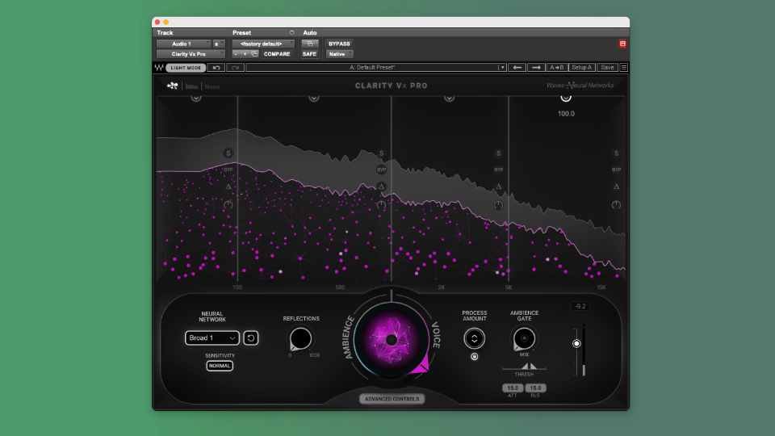Click the Waves logo icon
Viewport: 775px width, 436px height.
[159, 68]
